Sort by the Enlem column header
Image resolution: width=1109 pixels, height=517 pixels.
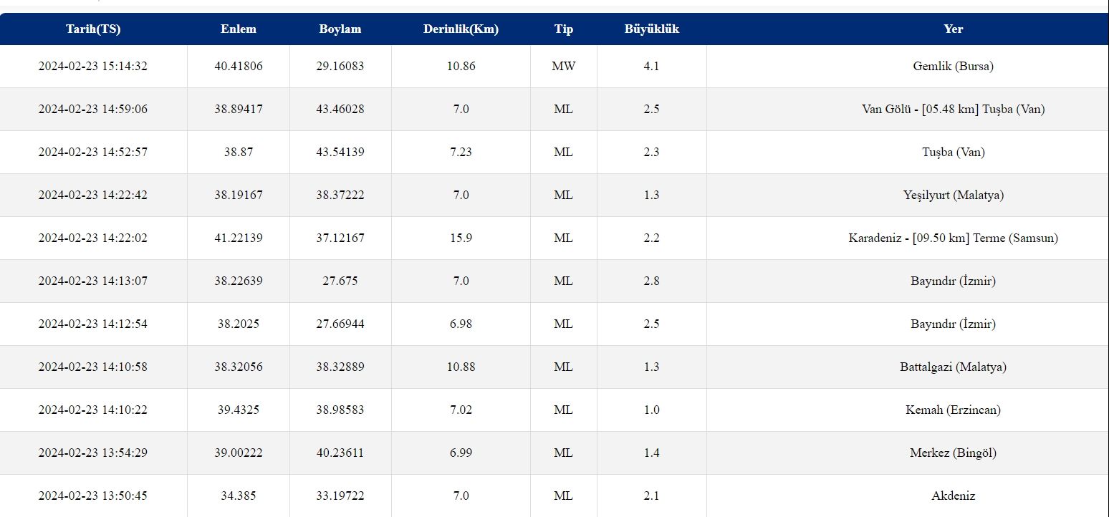coord(239,29)
